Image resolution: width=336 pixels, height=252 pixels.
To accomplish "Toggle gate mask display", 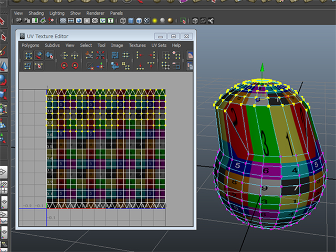I will (87, 21).
